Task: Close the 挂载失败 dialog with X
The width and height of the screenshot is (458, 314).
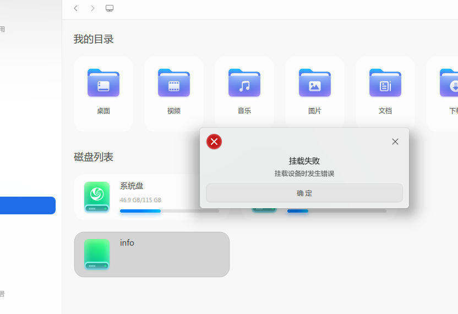Action: pos(395,142)
